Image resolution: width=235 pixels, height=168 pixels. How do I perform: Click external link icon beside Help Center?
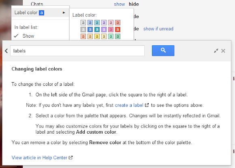pos(70,157)
